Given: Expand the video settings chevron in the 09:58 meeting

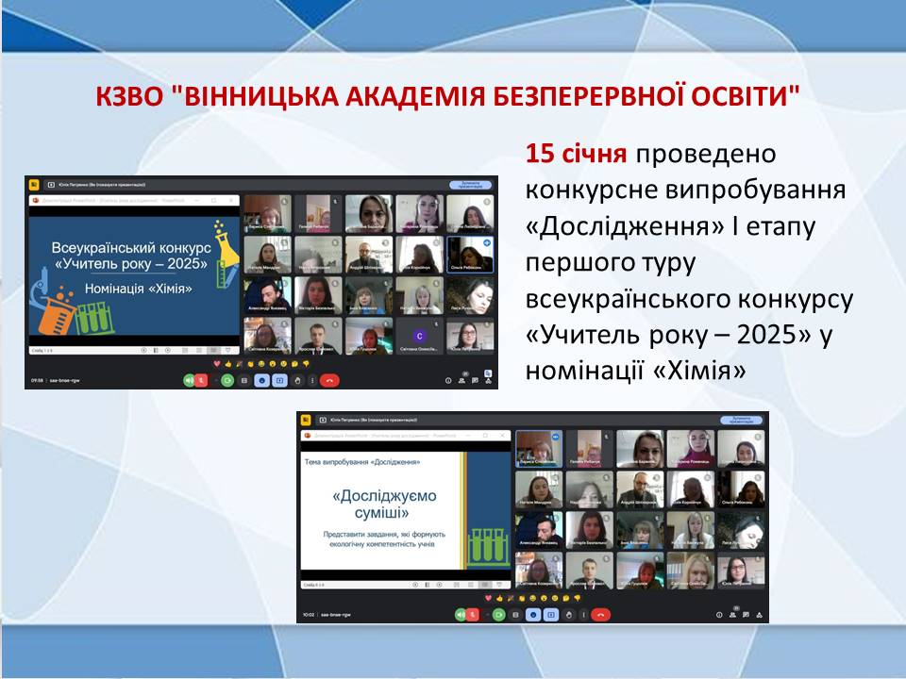Looking at the screenshot, I should (x=216, y=380).
